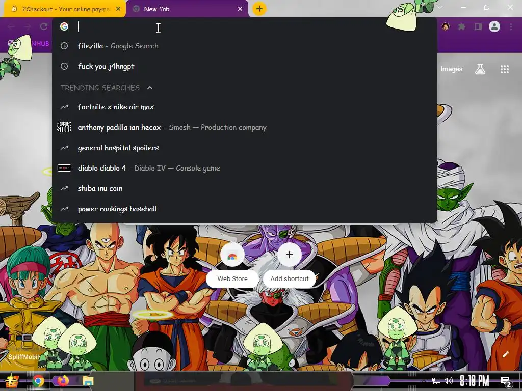522x391 pixels.
Task: Open the Chrome three-dot menu
Action: (511, 26)
